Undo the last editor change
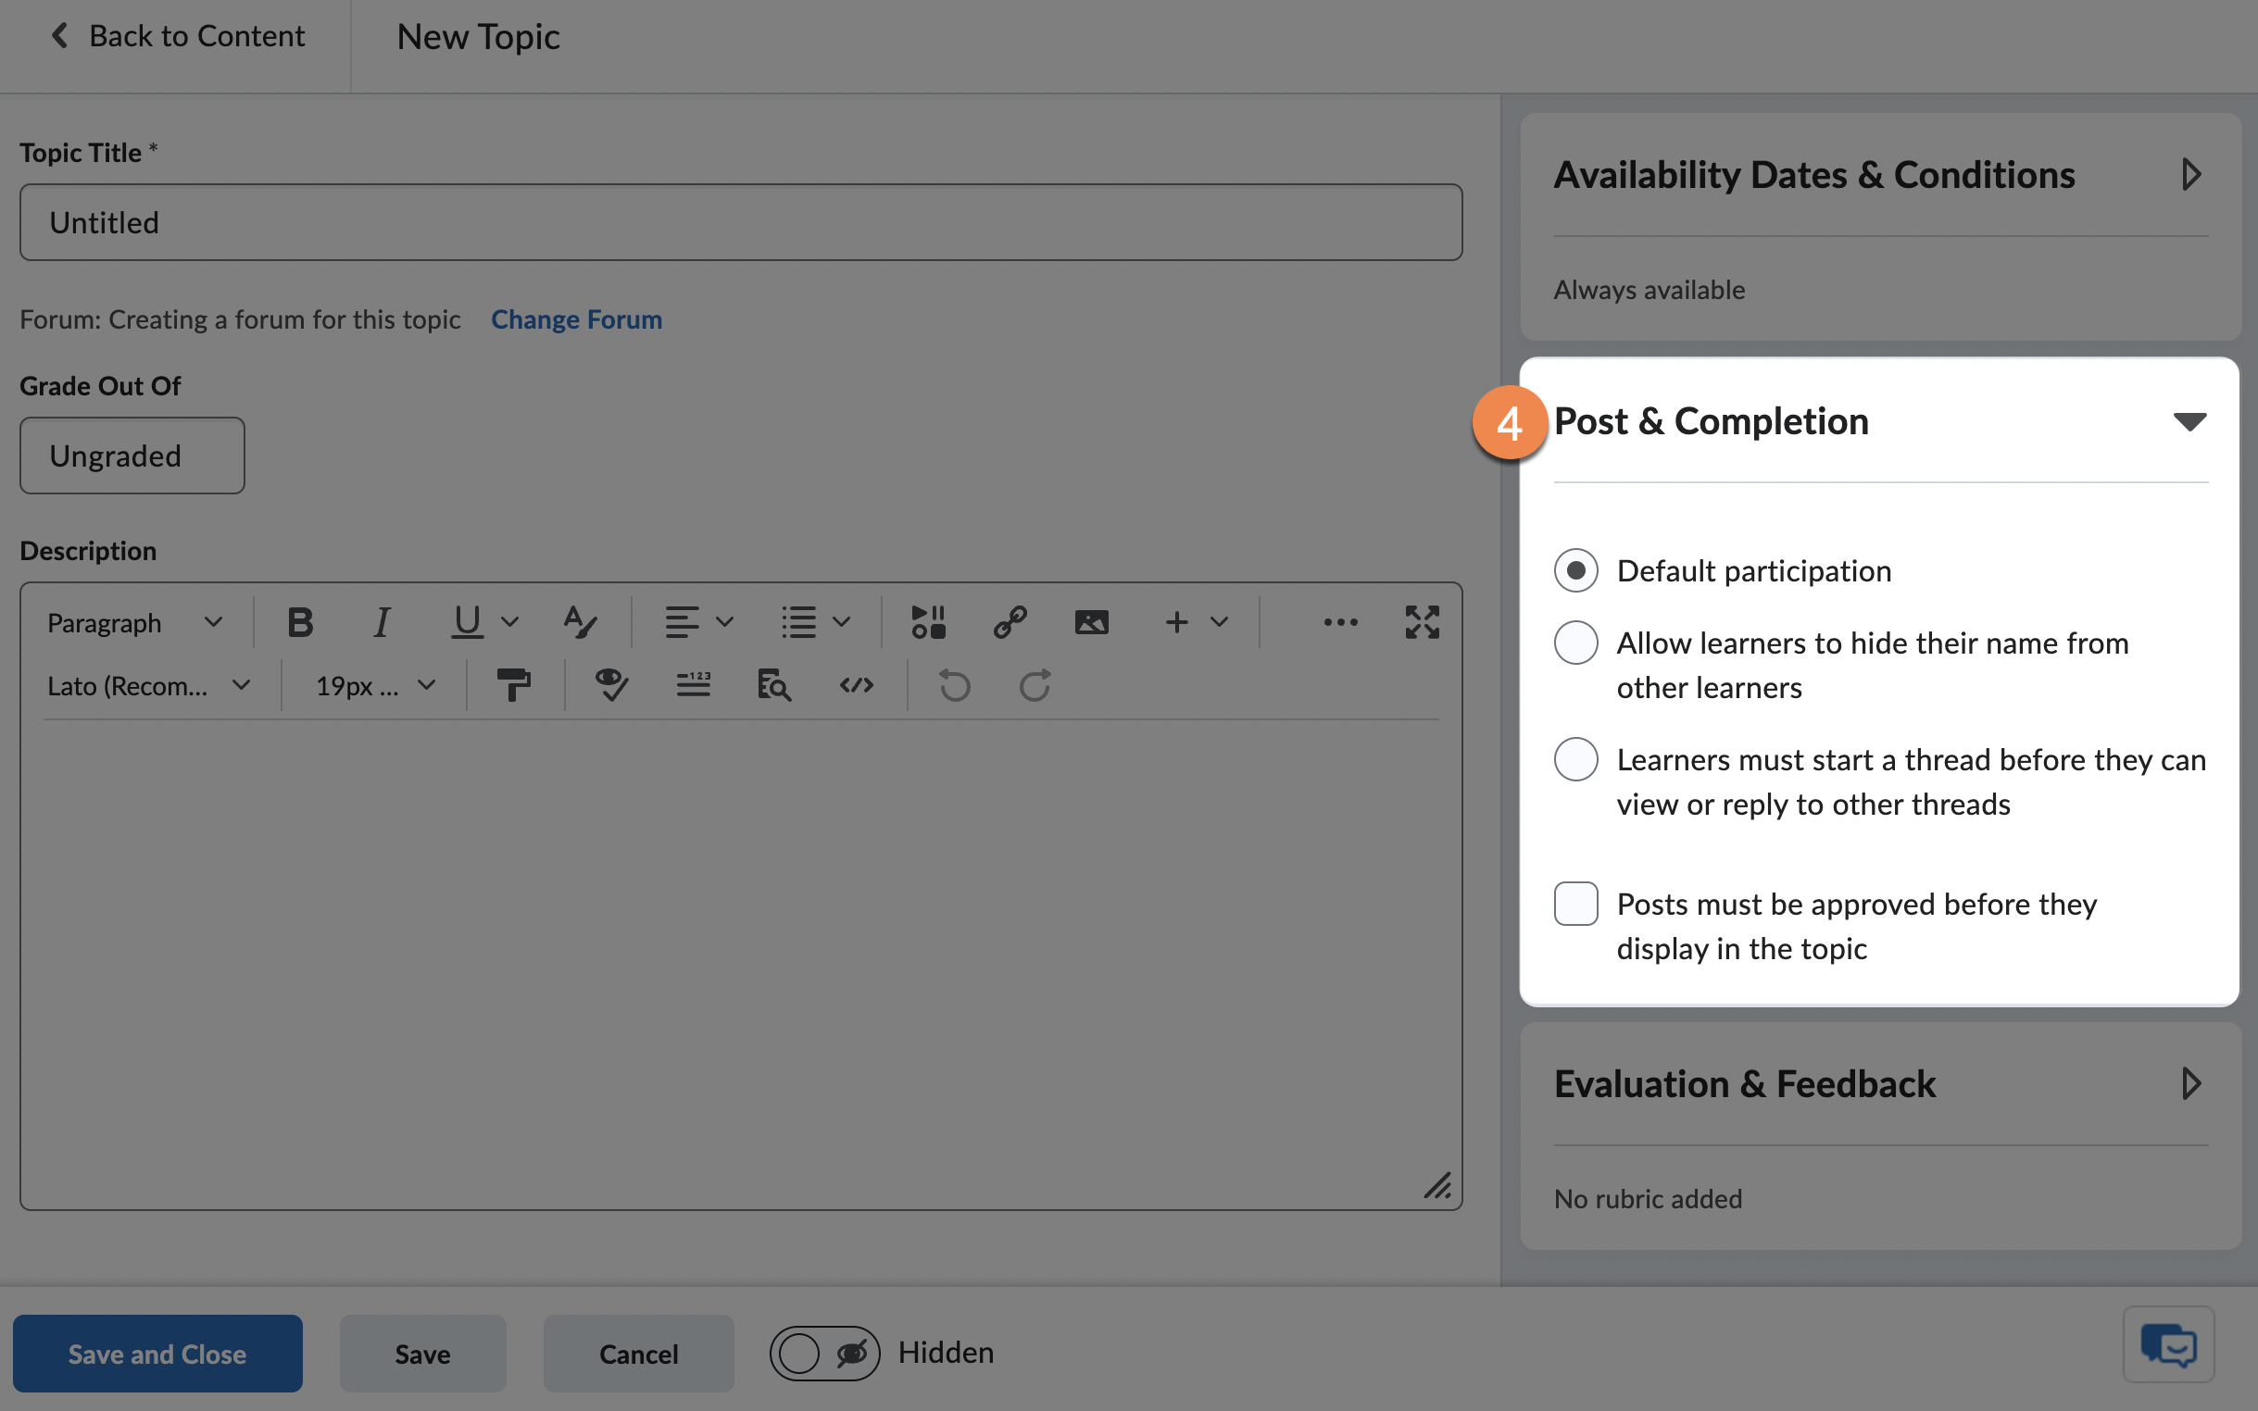 [954, 685]
